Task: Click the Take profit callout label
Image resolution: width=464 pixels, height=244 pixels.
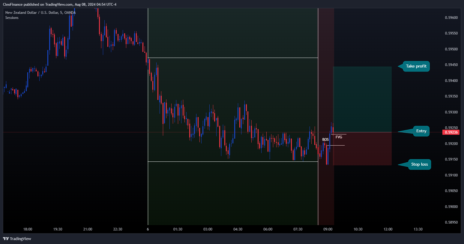Action: [x=416, y=66]
